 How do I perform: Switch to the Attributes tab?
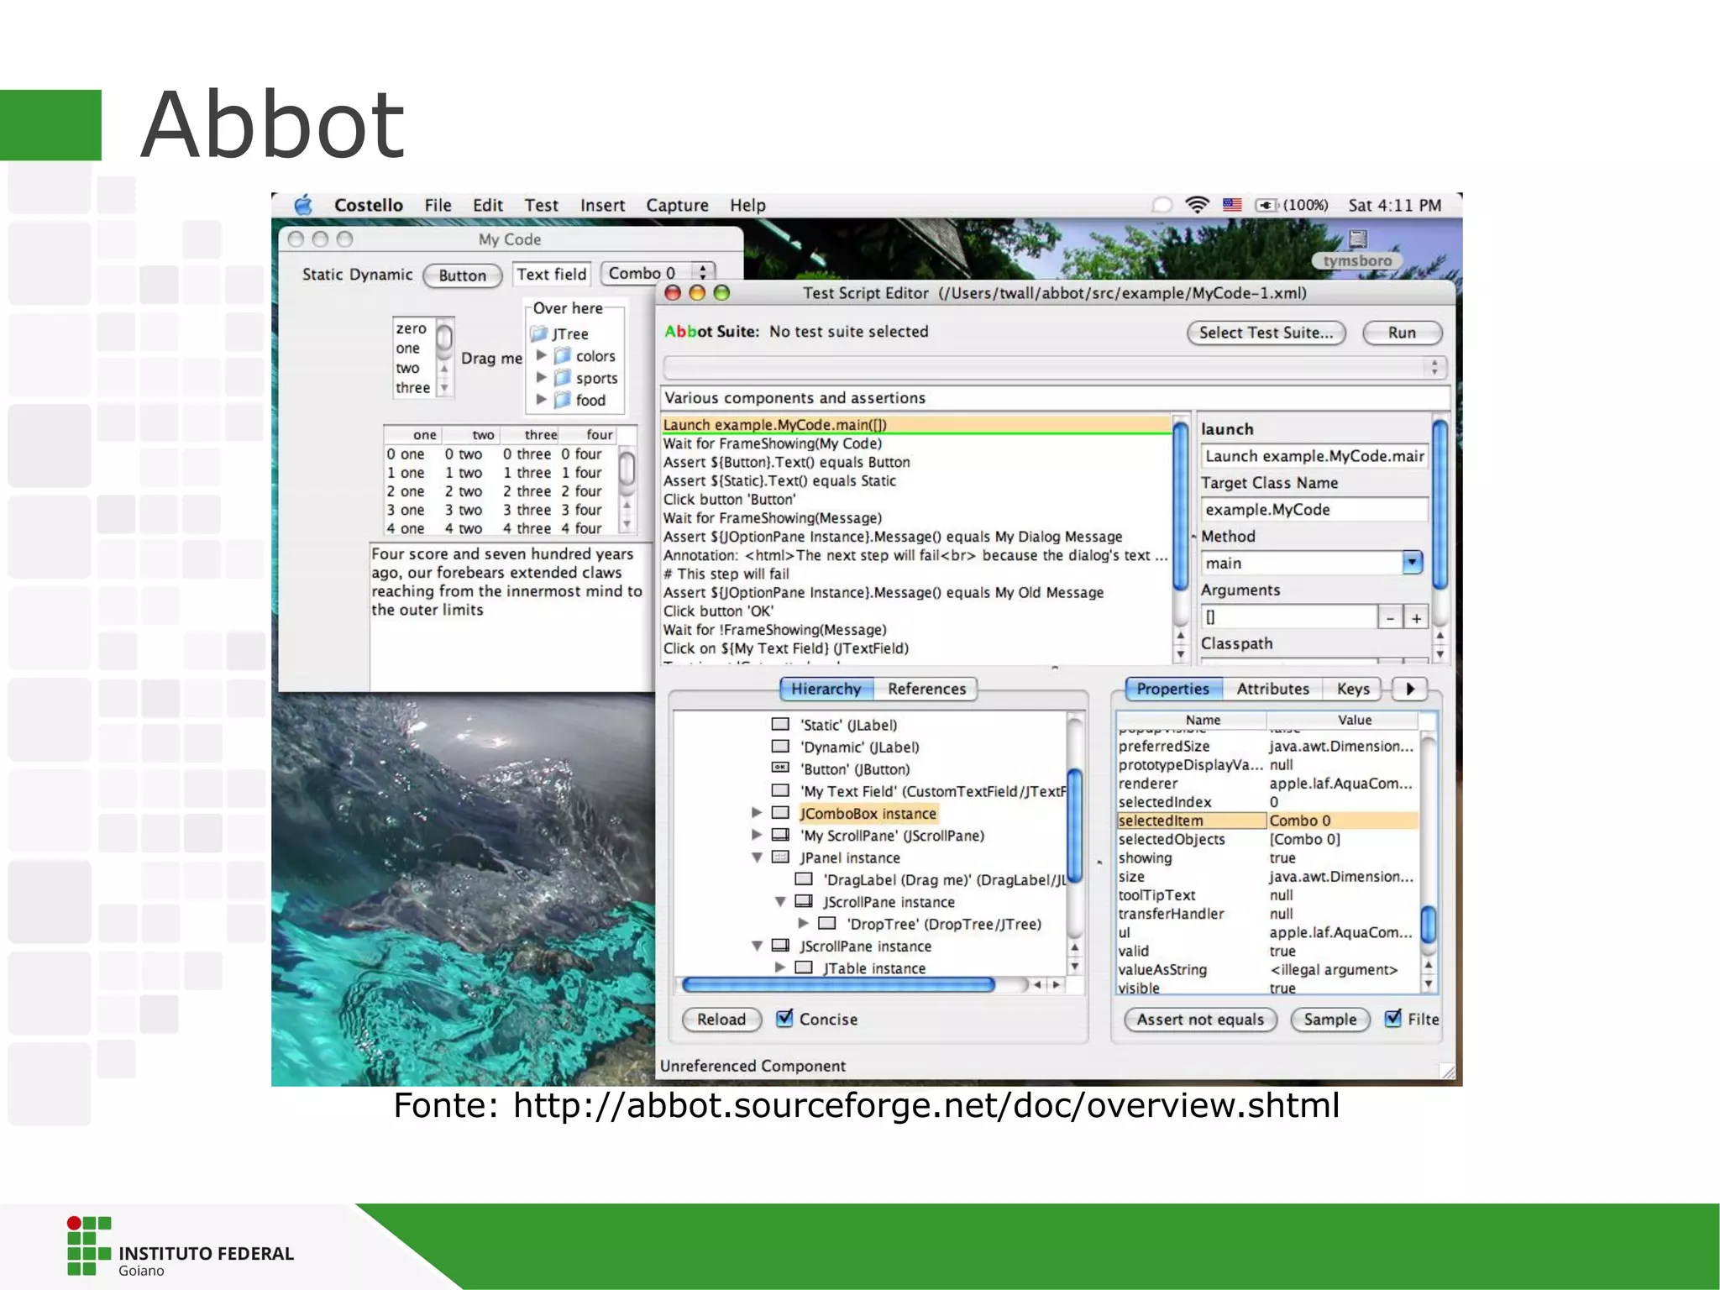[x=1272, y=689]
